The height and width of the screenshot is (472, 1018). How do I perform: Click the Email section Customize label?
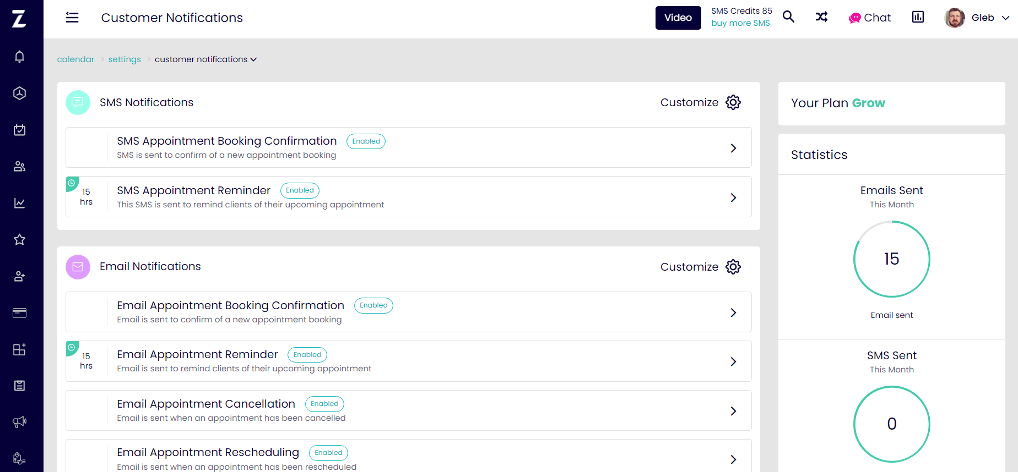coord(689,267)
